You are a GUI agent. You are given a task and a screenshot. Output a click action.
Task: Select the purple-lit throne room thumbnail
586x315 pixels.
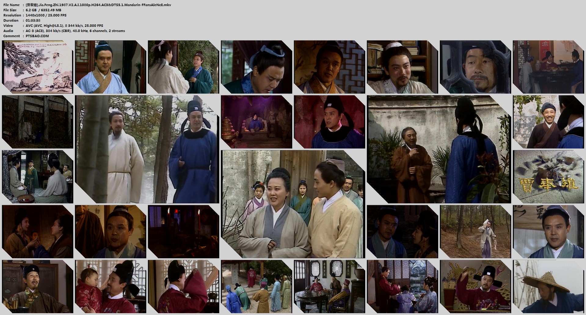click(x=257, y=122)
